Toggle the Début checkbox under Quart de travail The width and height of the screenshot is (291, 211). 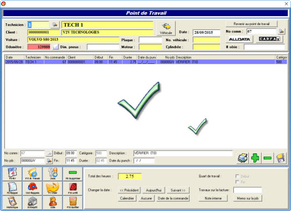pyautogui.click(x=237, y=176)
